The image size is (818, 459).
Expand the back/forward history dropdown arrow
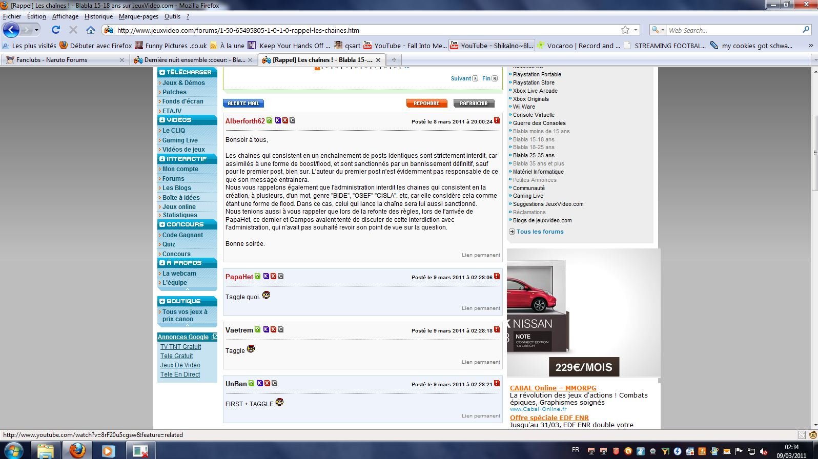pos(36,30)
